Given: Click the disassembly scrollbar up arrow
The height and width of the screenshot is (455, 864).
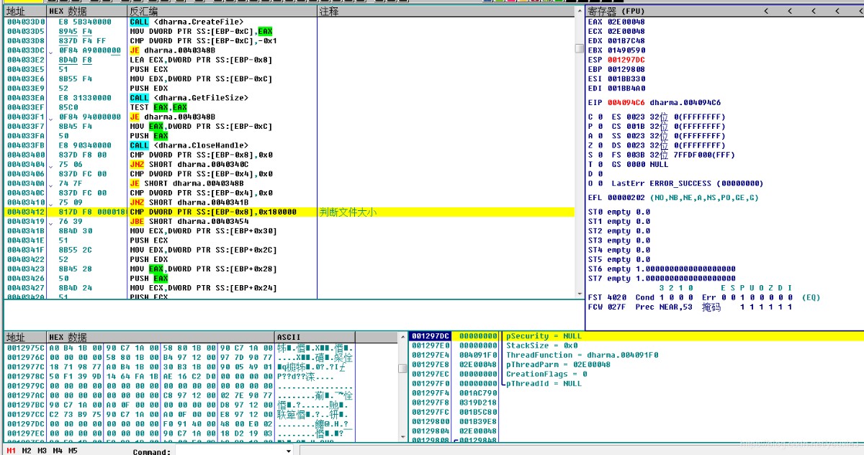Looking at the screenshot, I should (580, 12).
